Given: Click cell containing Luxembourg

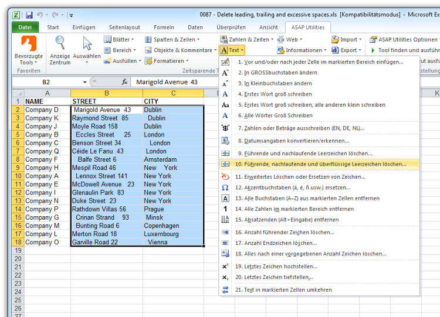Looking at the screenshot, I should [173, 234].
